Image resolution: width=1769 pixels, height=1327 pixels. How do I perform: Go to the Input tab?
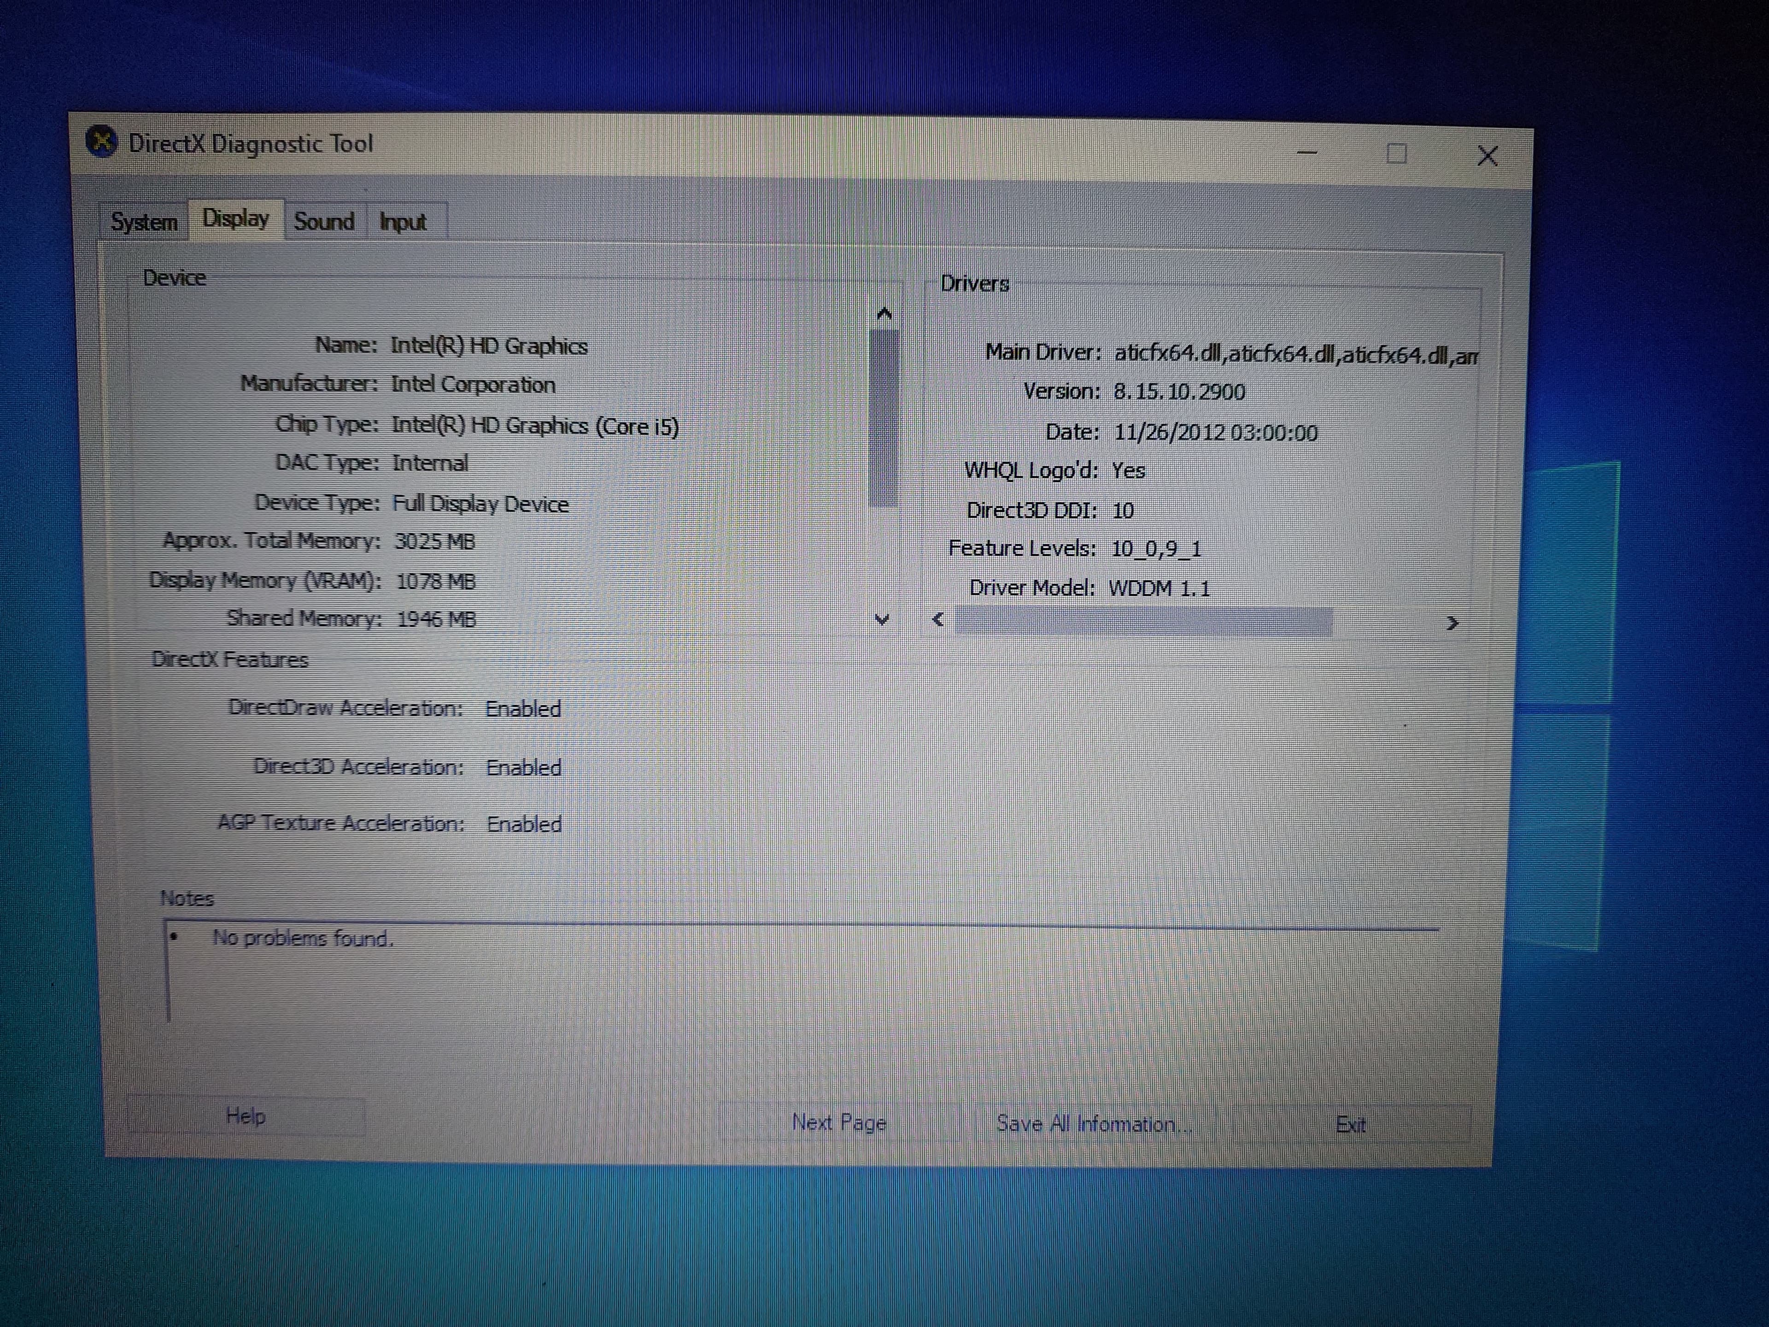point(403,223)
